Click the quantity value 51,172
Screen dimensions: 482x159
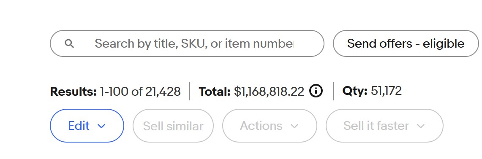tap(386, 91)
